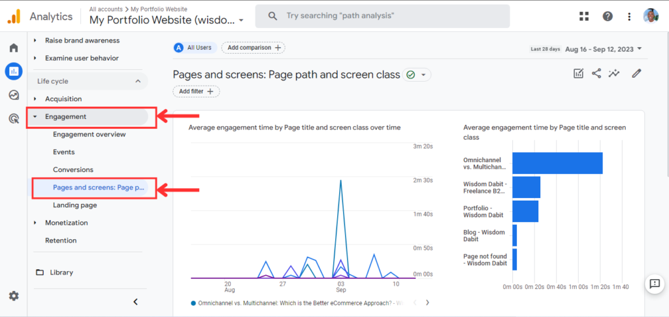Open the Library link

pyautogui.click(x=61, y=272)
